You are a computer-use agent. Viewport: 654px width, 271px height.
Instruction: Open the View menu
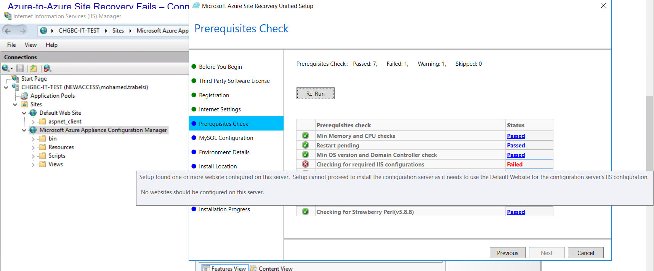[x=30, y=45]
